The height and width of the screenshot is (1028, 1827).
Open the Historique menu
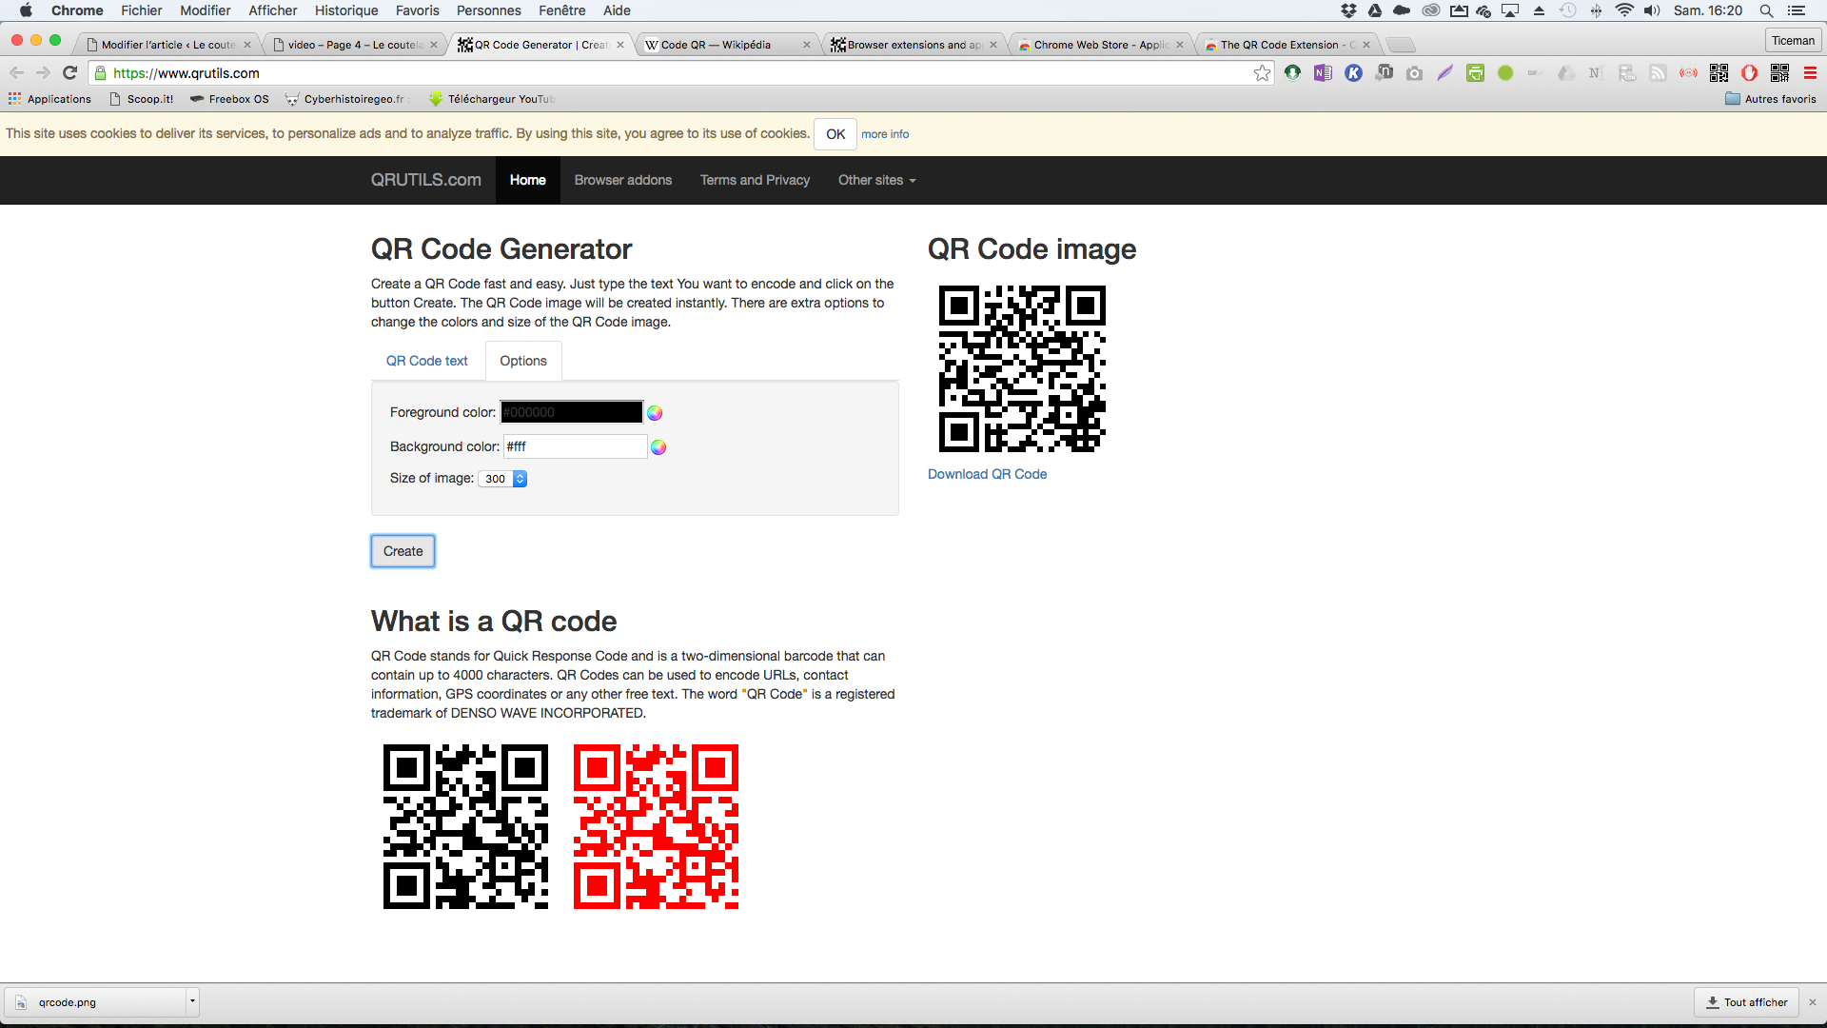346,10
